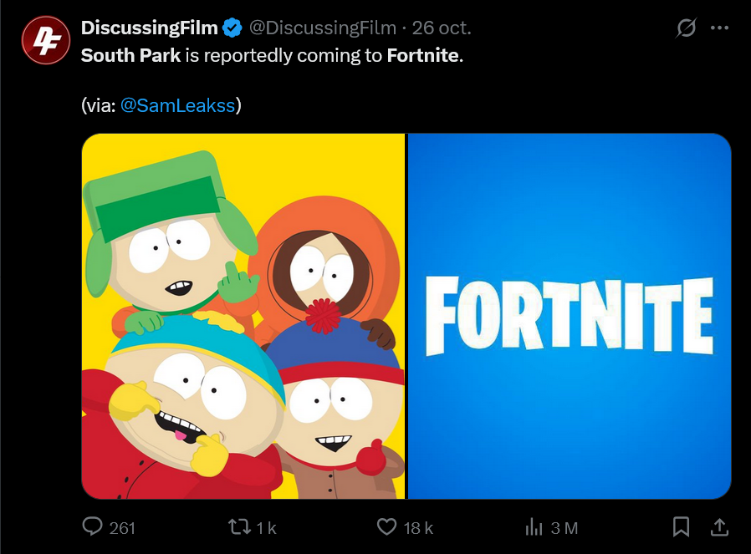Click the 261 replies count
Screen dimensions: 751x554
pyautogui.click(x=122, y=527)
